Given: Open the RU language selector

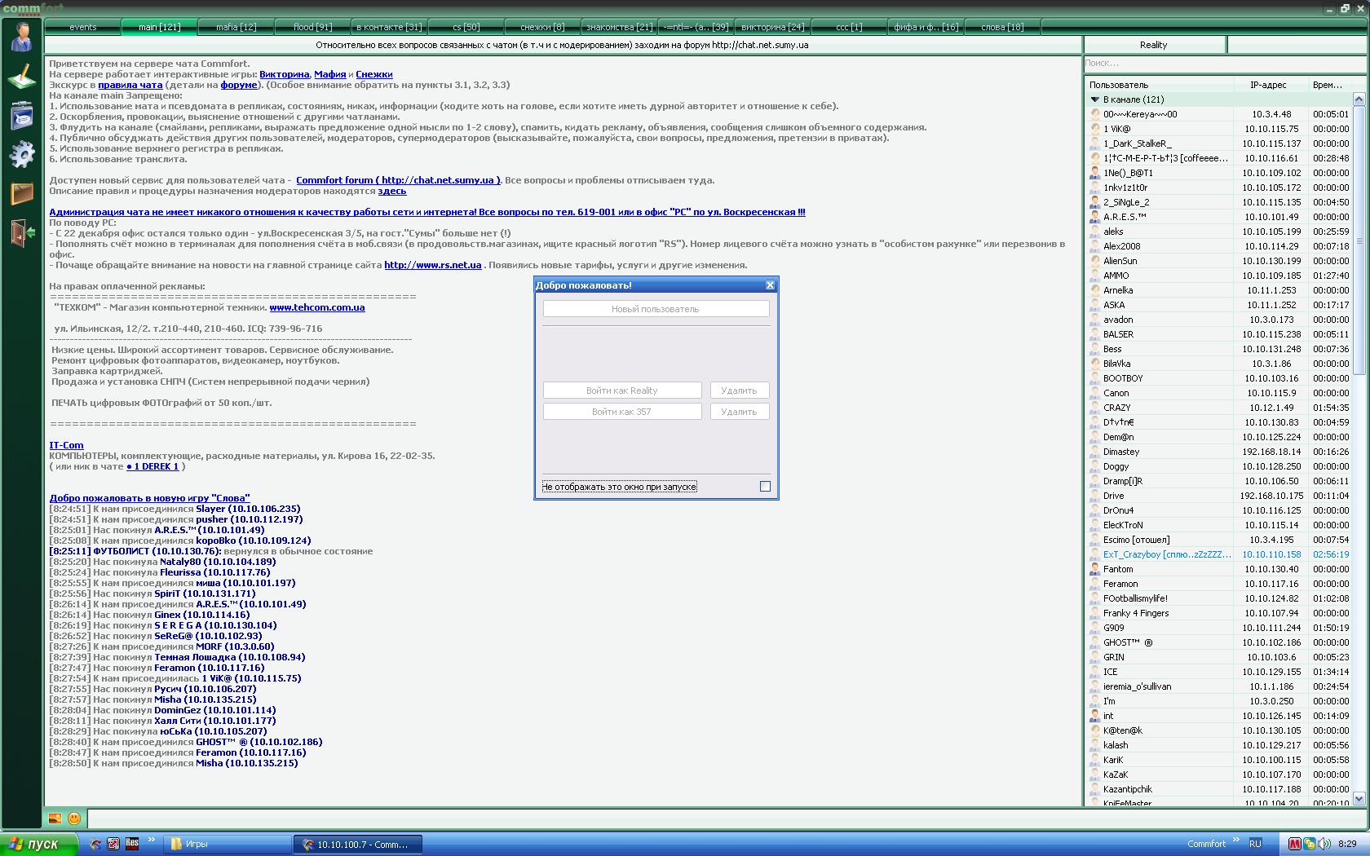Looking at the screenshot, I should (1255, 844).
